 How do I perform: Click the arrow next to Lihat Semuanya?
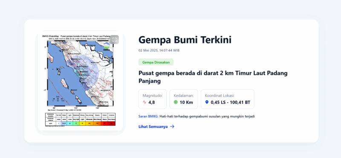tap(172, 126)
